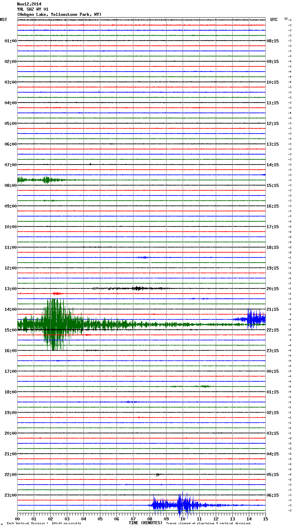Viewport: 293px width, 528px height.
Task: Select the 17:00 MST time label
Action: tap(10, 371)
